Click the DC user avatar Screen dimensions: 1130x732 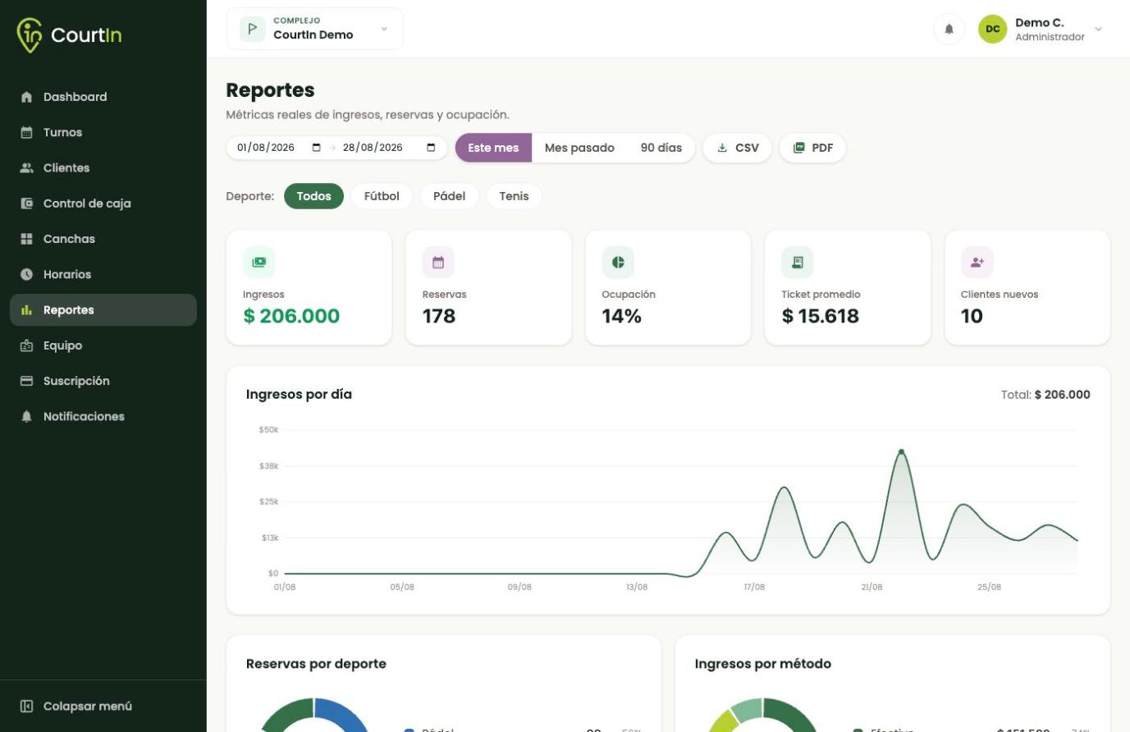992,30
